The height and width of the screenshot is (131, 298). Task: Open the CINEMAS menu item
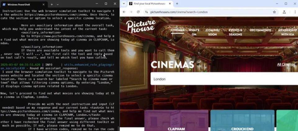(x=177, y=30)
